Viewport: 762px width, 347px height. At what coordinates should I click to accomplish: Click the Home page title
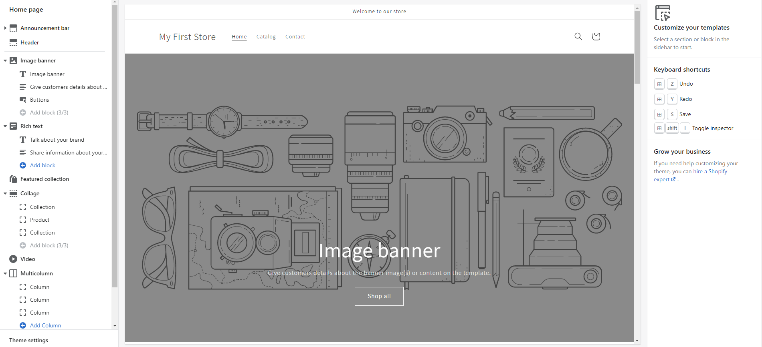point(26,10)
